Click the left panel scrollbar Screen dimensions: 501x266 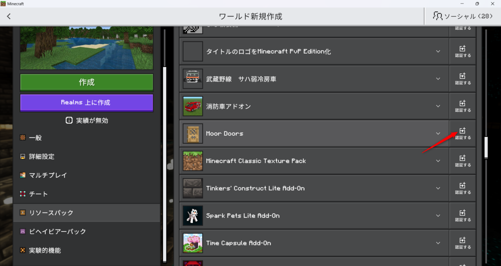pos(164,164)
